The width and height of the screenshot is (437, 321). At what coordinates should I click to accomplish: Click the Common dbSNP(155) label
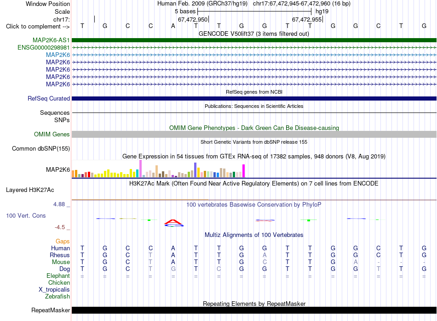tap(40, 148)
